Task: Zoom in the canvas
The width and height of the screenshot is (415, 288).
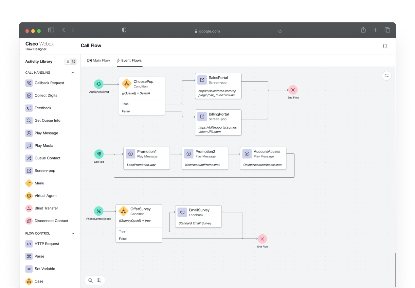Action: pyautogui.click(x=99, y=280)
